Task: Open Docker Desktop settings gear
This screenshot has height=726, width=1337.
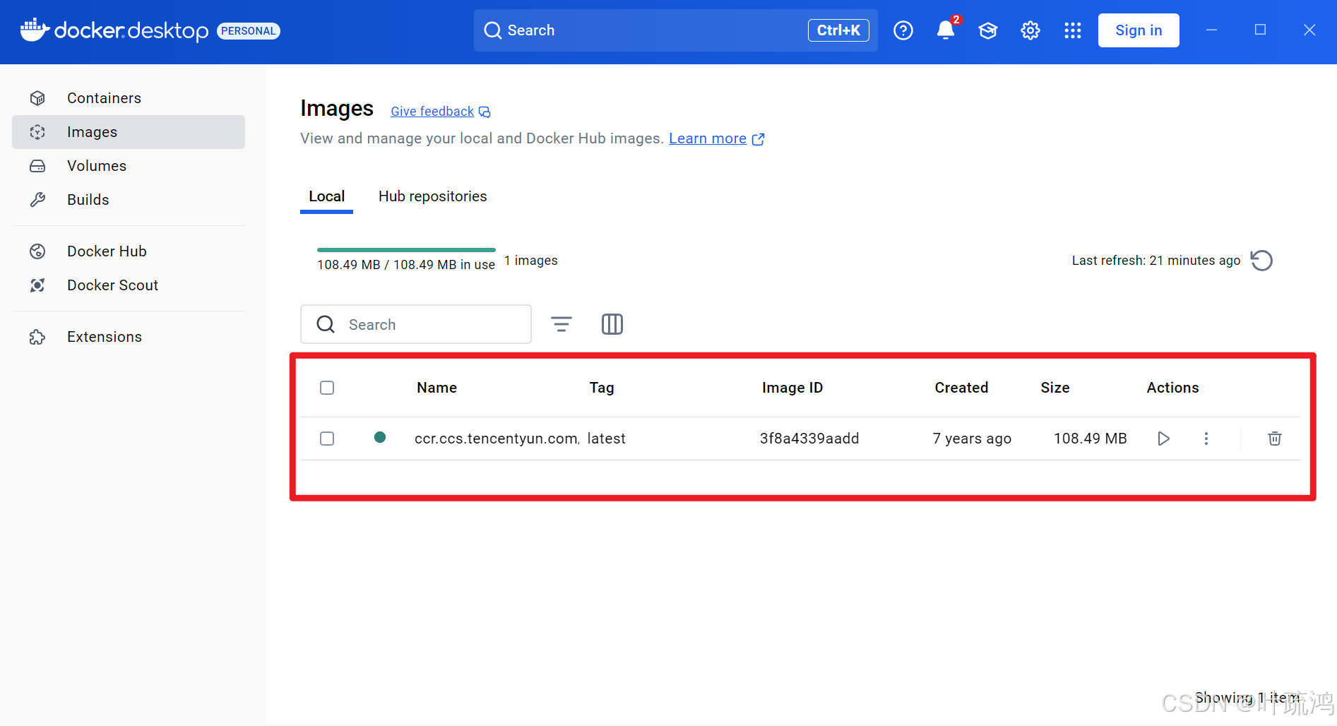Action: coord(1030,30)
